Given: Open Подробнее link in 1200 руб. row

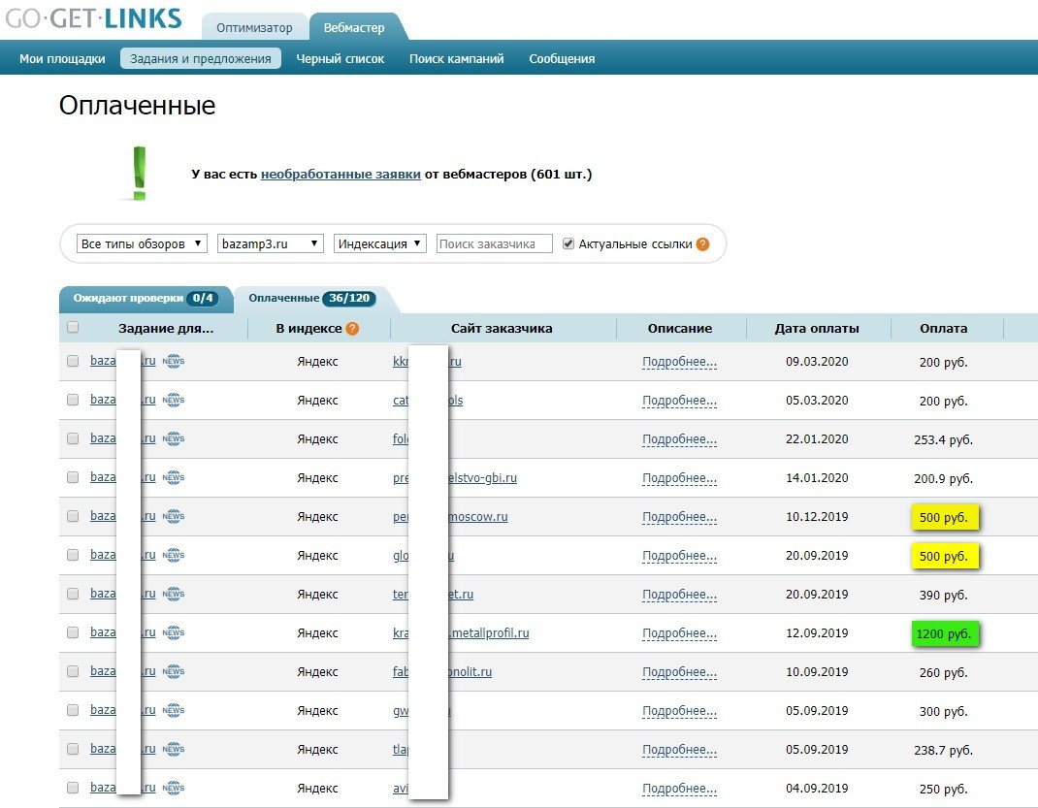Looking at the screenshot, I should (679, 633).
